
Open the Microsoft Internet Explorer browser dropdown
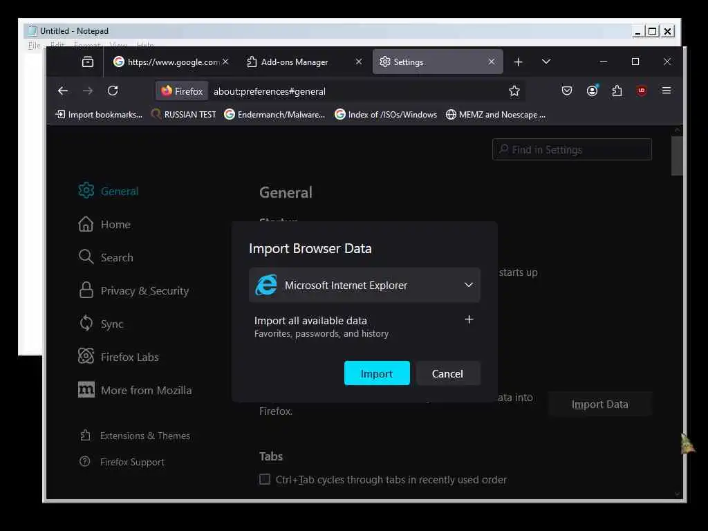point(364,285)
